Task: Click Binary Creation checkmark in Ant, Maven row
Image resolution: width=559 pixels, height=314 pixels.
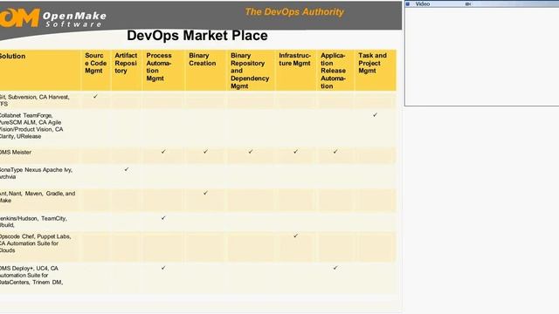Action: (x=205, y=193)
